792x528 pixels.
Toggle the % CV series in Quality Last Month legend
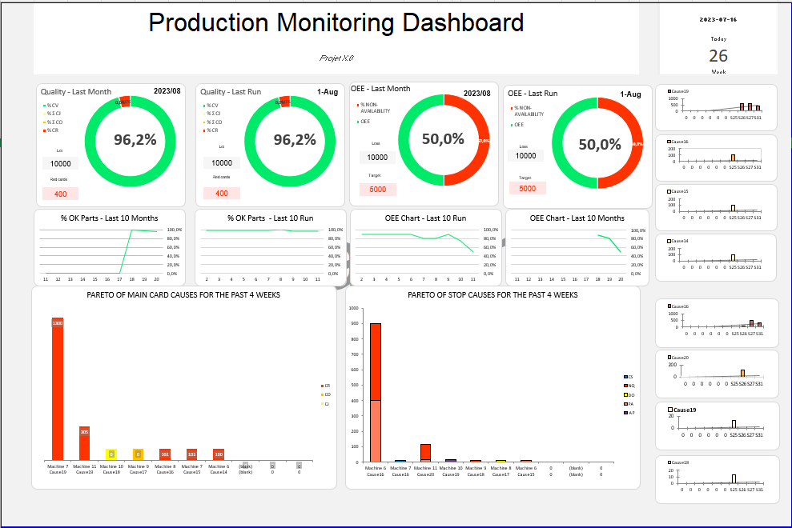44,106
